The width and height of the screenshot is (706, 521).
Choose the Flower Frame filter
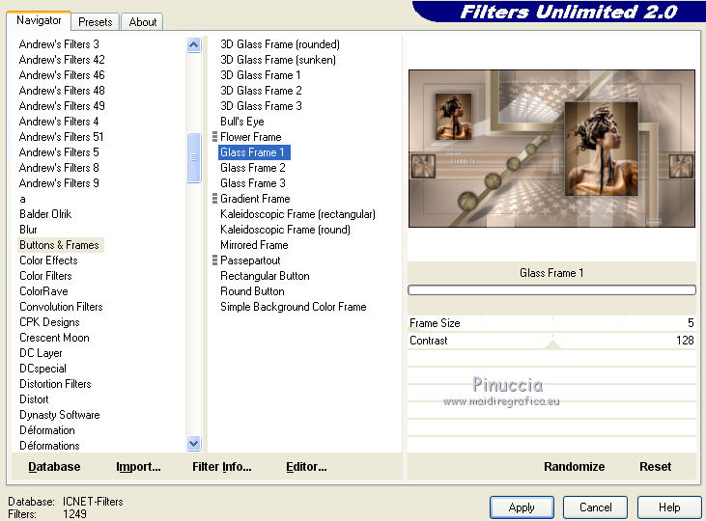click(251, 137)
